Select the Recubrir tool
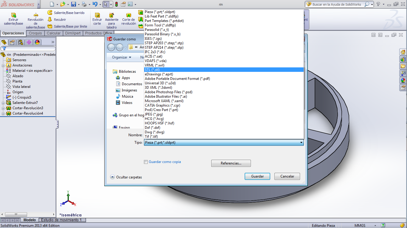 (57, 20)
